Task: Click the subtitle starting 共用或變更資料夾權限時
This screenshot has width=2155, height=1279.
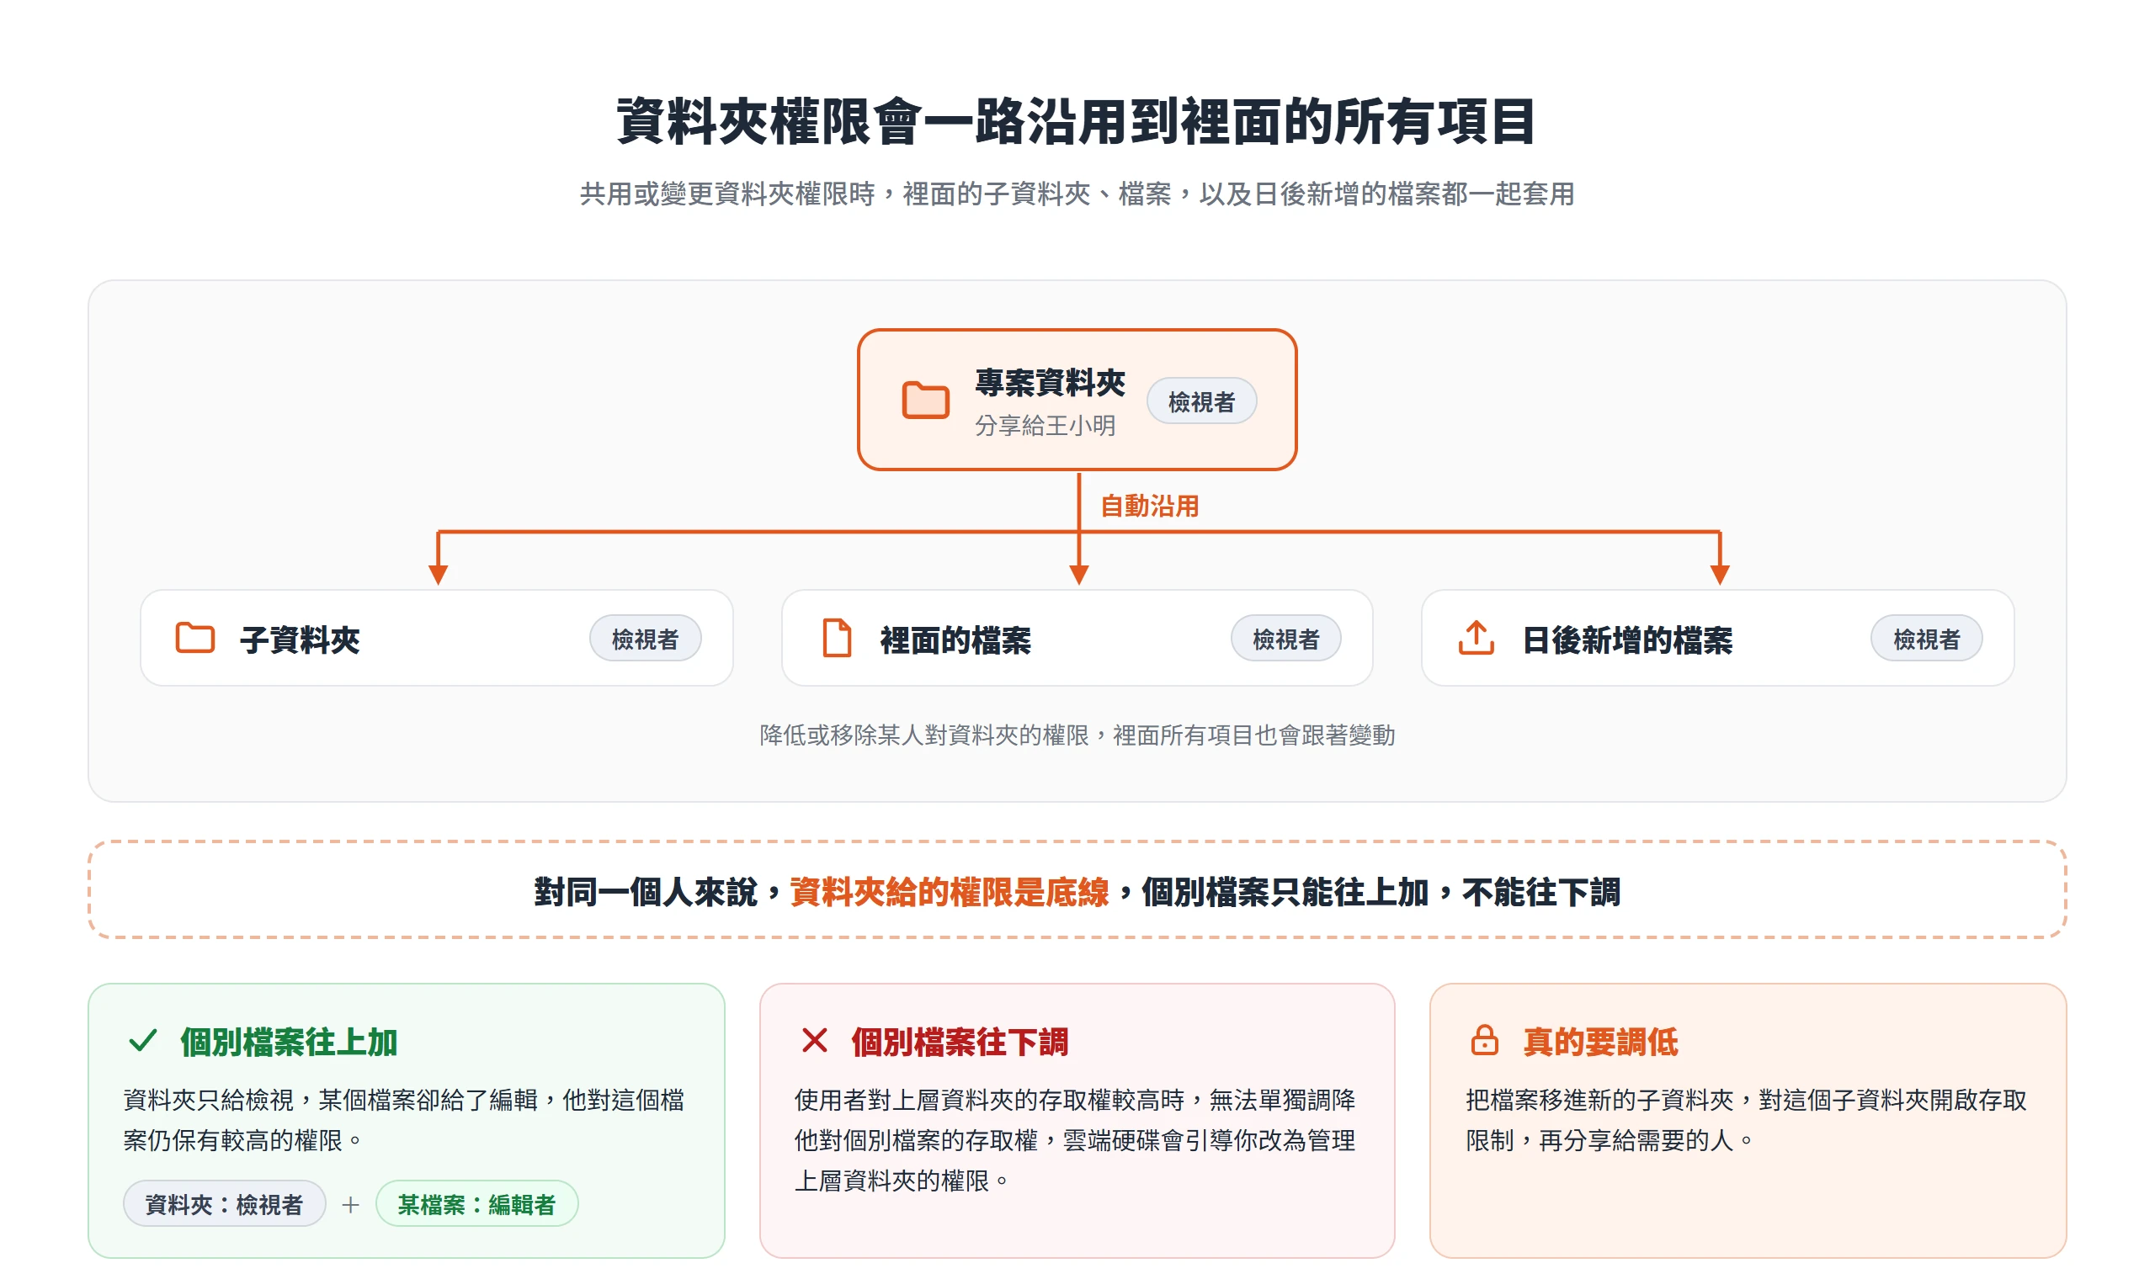Action: click(1077, 194)
